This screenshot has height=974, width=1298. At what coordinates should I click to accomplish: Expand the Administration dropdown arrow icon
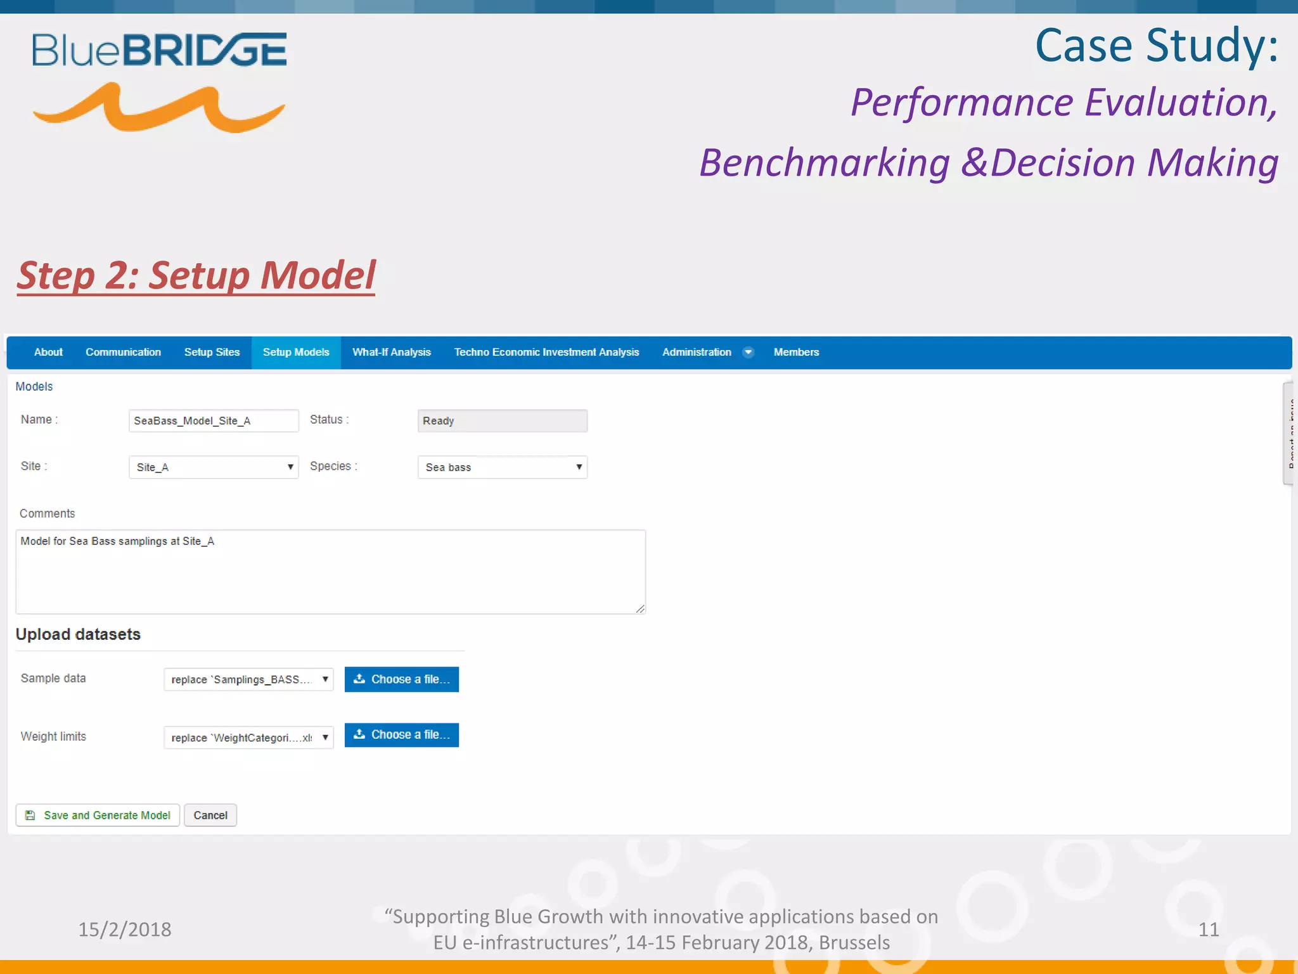point(748,353)
